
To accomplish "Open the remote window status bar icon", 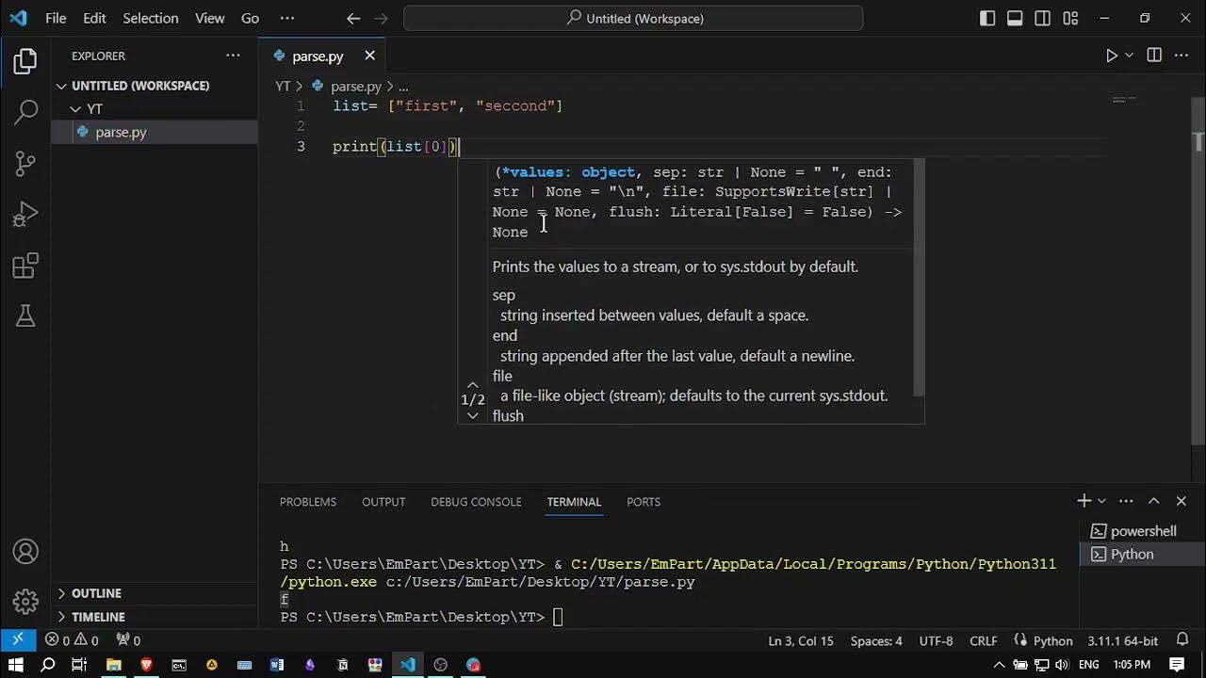I will (17, 640).
